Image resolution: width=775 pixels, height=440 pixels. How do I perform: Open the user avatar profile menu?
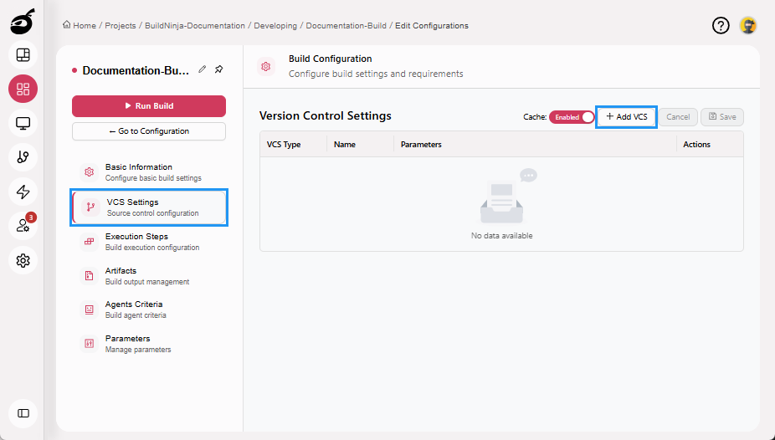tap(748, 25)
